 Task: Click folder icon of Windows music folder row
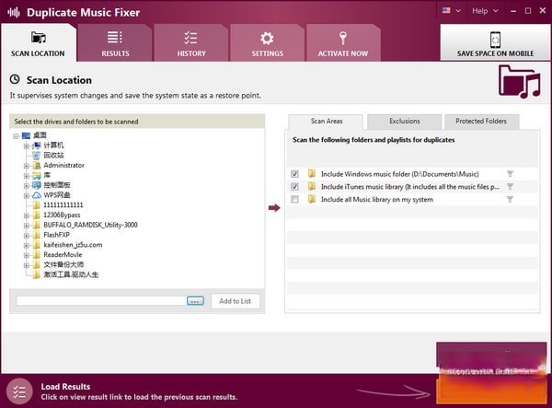(312, 173)
